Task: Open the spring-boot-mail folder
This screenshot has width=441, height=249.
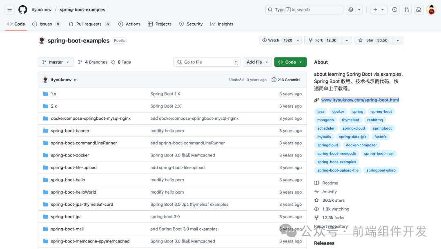Action: [x=67, y=229]
